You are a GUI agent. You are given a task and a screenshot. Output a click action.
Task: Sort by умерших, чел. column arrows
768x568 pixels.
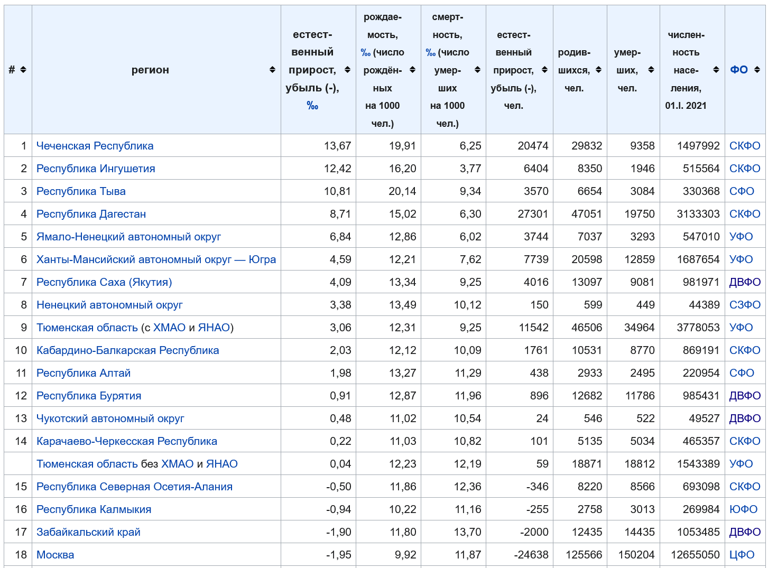(651, 70)
